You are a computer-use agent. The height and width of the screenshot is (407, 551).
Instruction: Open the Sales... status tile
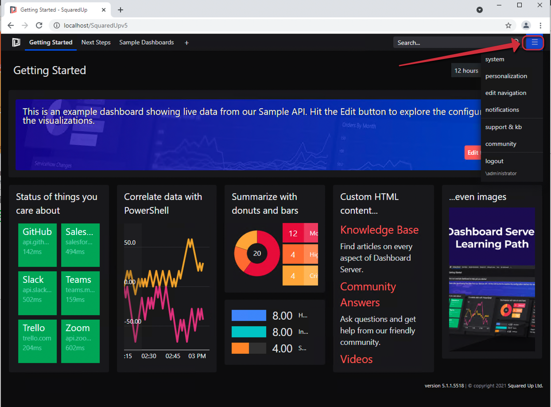pyautogui.click(x=80, y=245)
